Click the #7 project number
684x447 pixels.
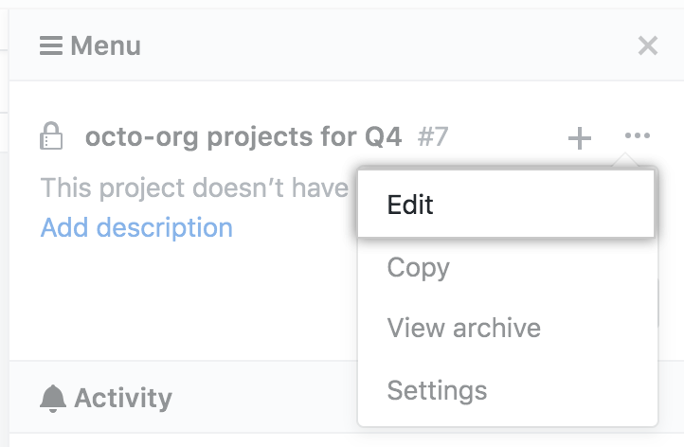pos(433,137)
